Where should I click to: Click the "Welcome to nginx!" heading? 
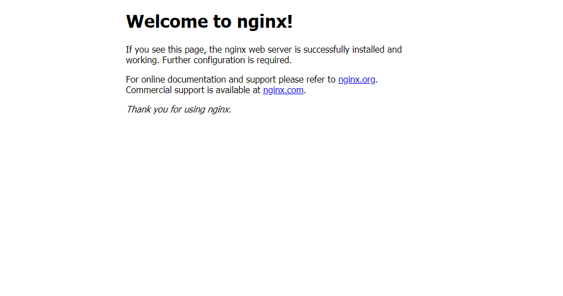(x=210, y=22)
